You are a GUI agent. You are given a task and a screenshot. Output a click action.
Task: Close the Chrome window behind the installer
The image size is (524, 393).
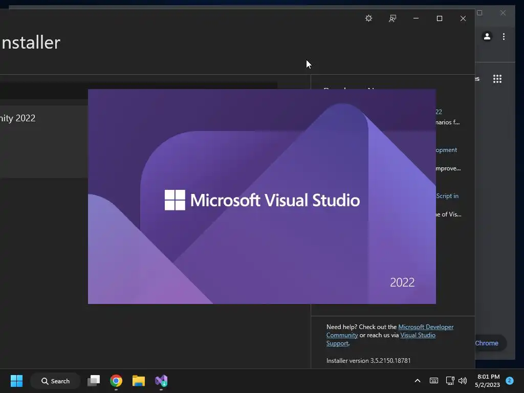[x=503, y=13]
